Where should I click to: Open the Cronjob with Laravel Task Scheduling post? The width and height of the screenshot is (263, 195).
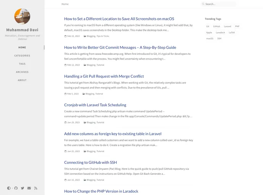[x=95, y=105]
